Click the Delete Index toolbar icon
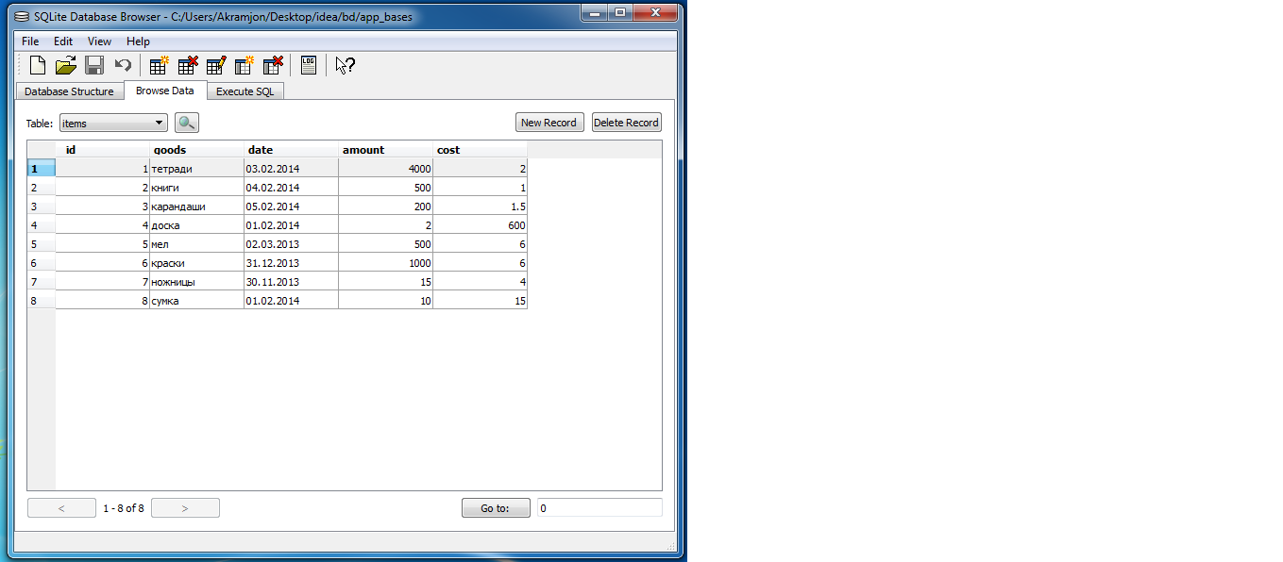 click(273, 65)
